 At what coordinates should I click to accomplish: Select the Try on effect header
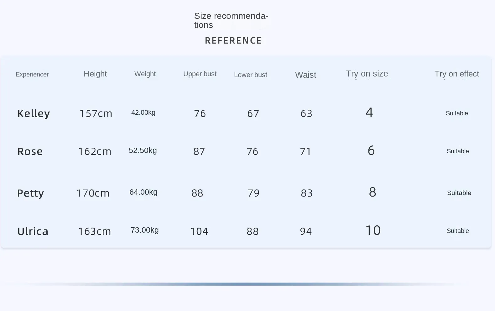click(x=456, y=74)
